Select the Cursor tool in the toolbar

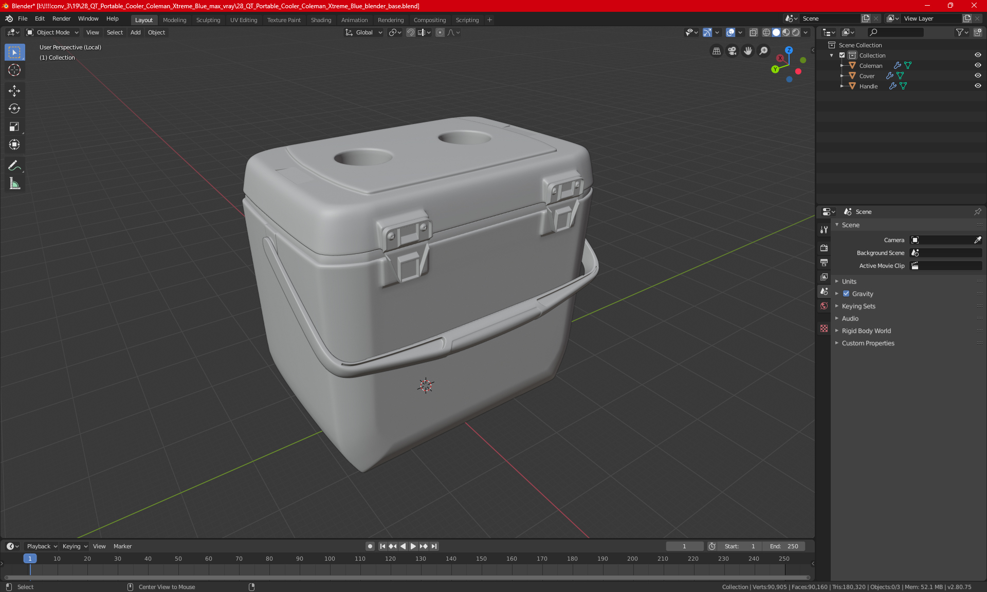point(14,70)
